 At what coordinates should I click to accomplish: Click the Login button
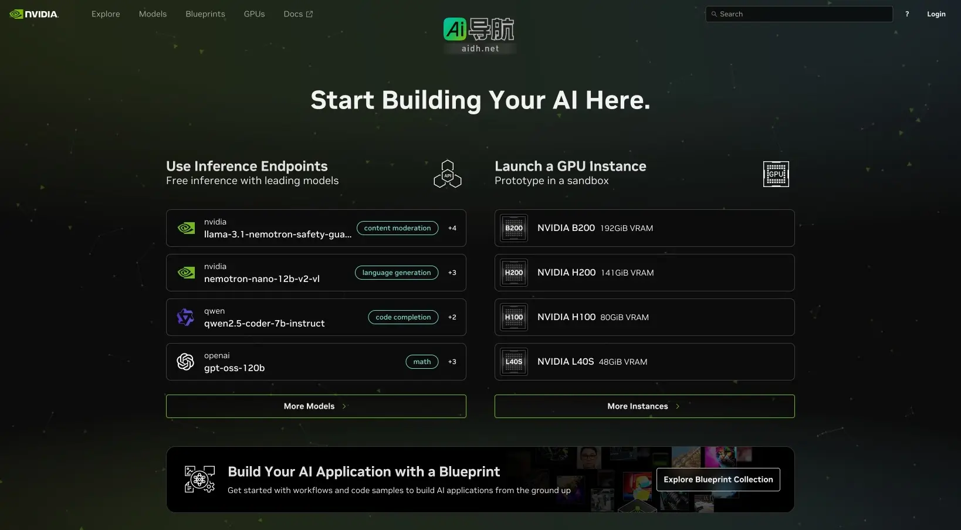coord(936,14)
